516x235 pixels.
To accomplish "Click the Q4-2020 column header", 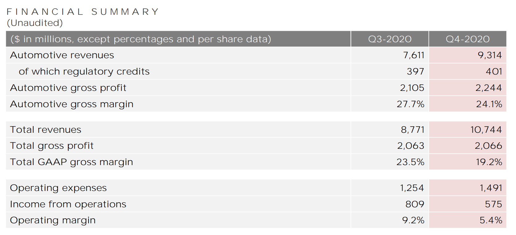I will click(x=467, y=39).
